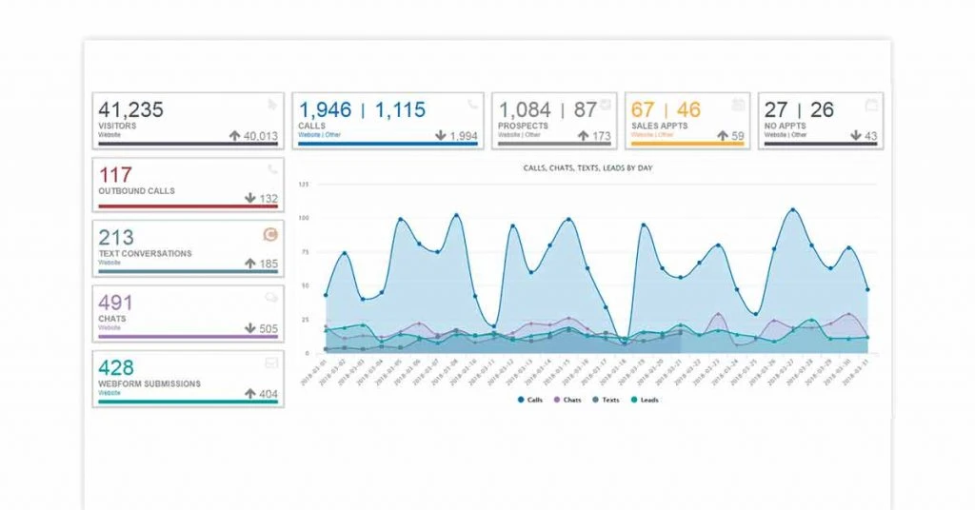Toggle the Texts series in chart legend

[606, 400]
